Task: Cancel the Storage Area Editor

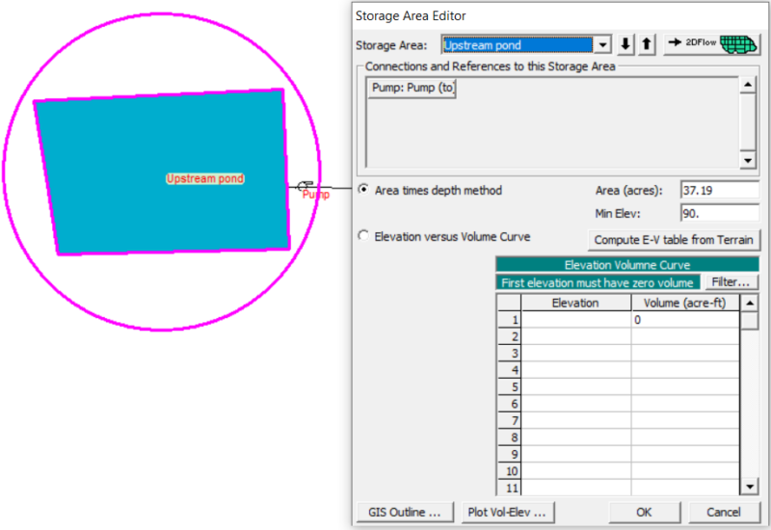Action: [x=723, y=512]
